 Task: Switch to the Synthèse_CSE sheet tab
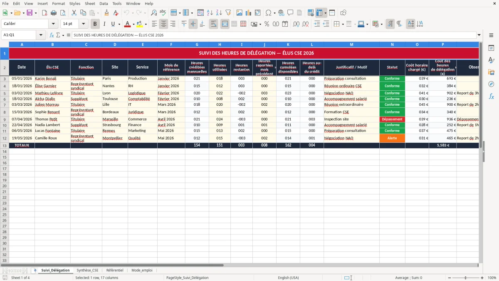click(x=87, y=270)
